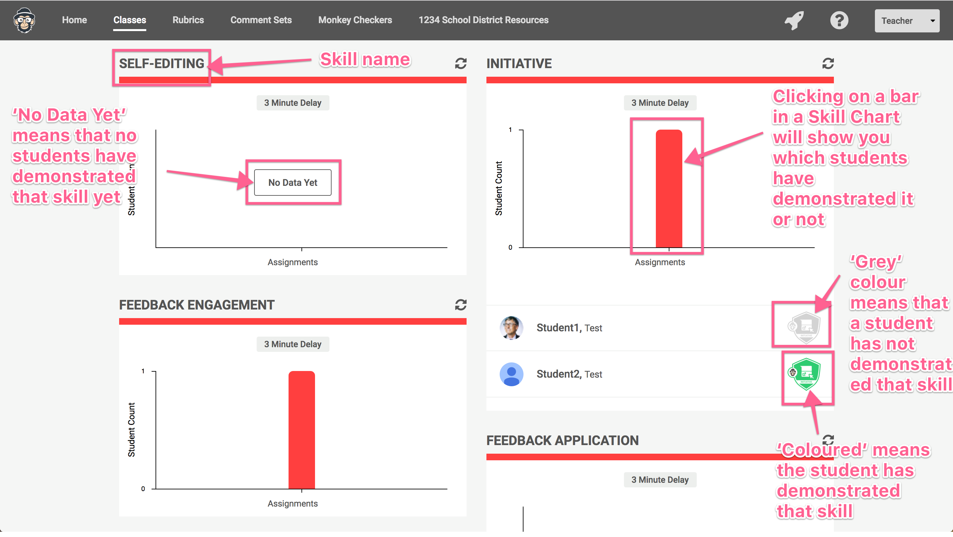The width and height of the screenshot is (953, 537).
Task: Open 1234 School District Resources
Action: tap(483, 20)
